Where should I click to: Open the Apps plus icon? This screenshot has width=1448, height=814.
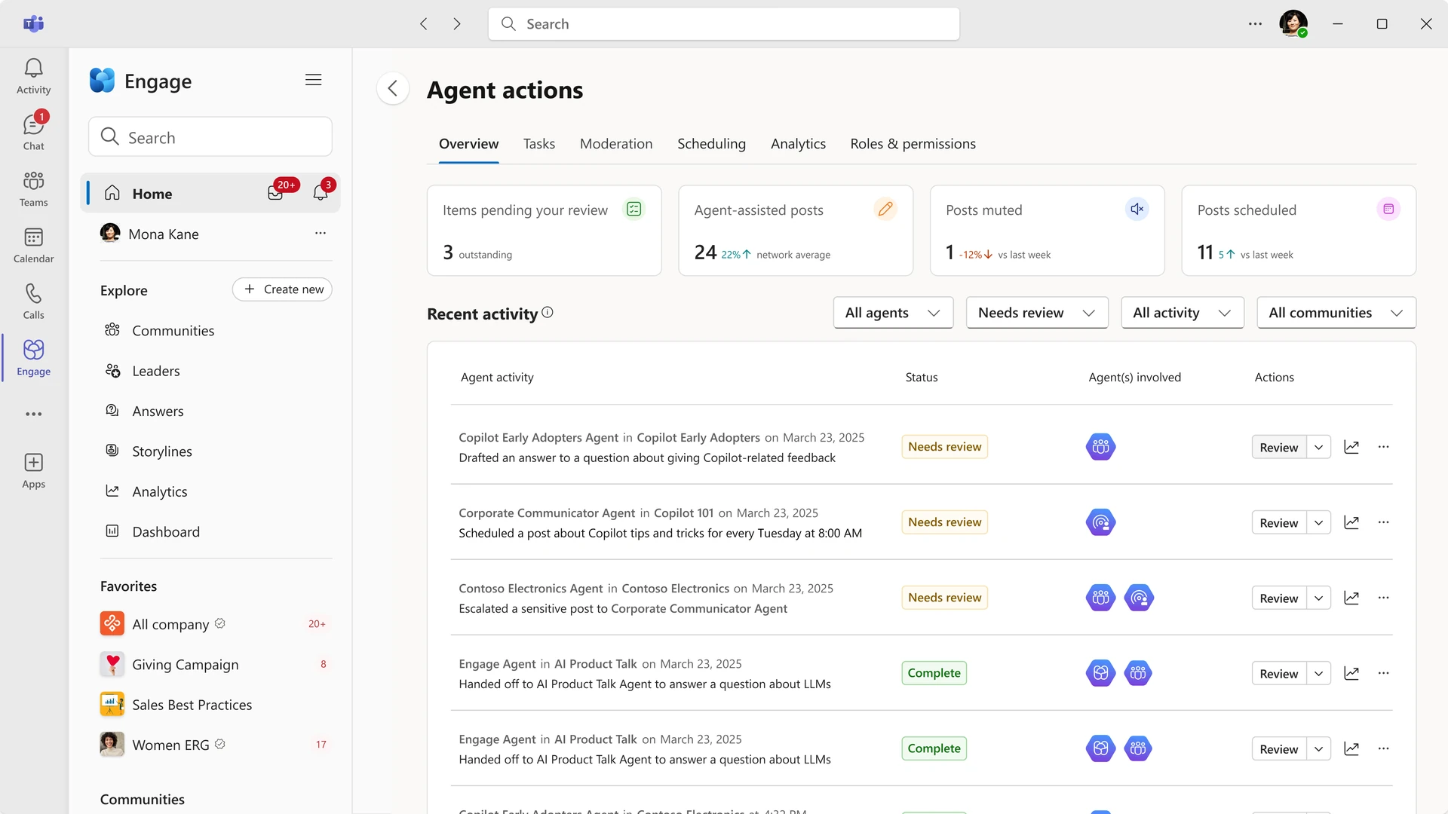[x=33, y=470]
